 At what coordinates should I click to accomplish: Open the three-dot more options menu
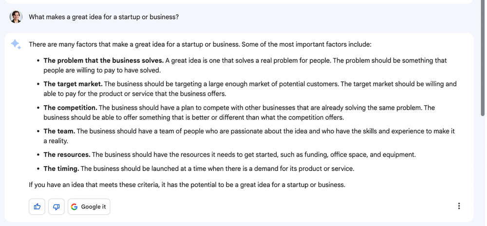click(459, 207)
